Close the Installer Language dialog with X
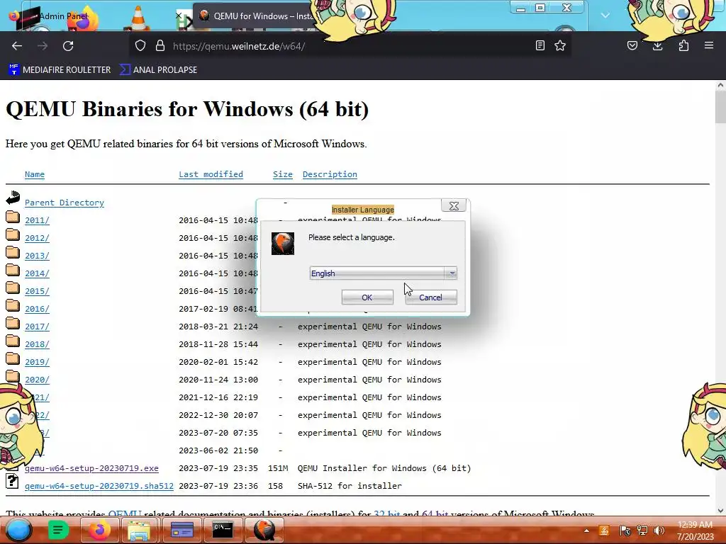 [454, 206]
